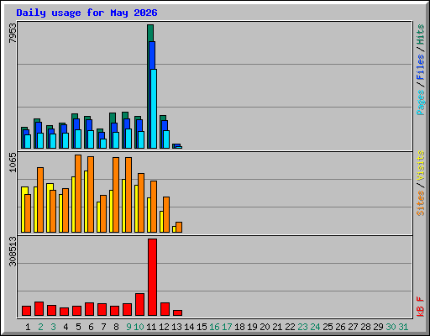The height and width of the screenshot is (336, 430).
Task: Click day 29 on the axis
Action: [378, 327]
